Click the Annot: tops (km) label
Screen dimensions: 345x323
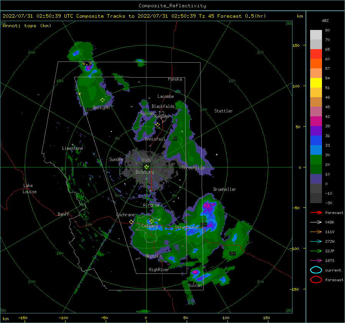point(27,26)
